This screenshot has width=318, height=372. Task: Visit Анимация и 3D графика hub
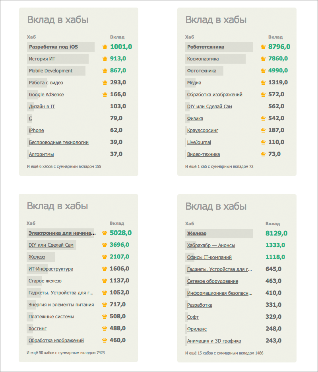click(x=214, y=341)
